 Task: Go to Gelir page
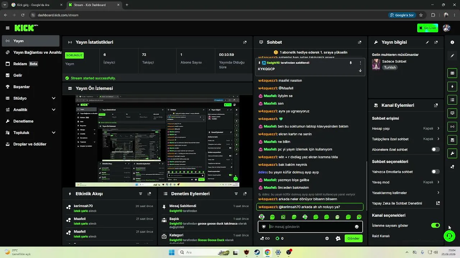[x=31, y=75]
